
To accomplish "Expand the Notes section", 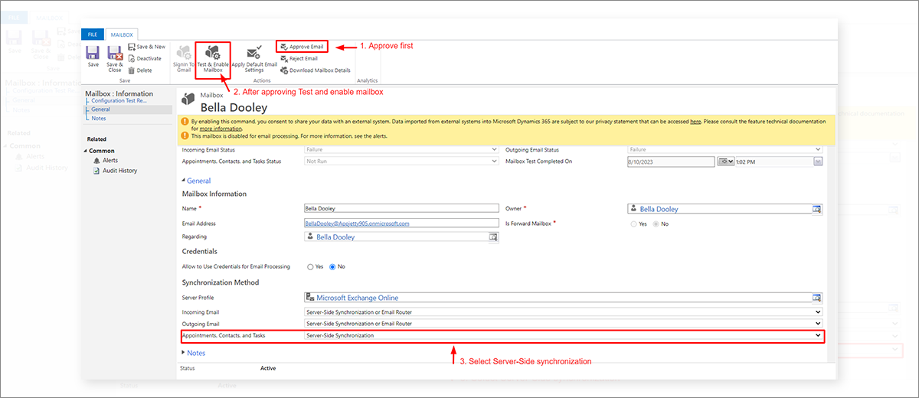I will pos(193,353).
